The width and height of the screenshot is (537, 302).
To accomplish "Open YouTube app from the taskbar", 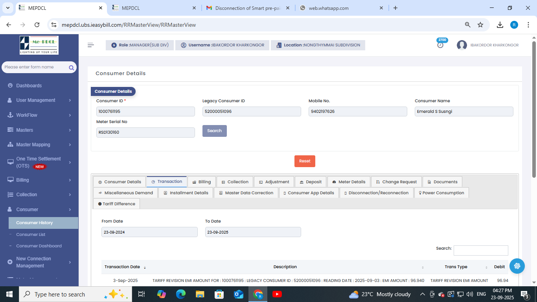I will [277, 294].
